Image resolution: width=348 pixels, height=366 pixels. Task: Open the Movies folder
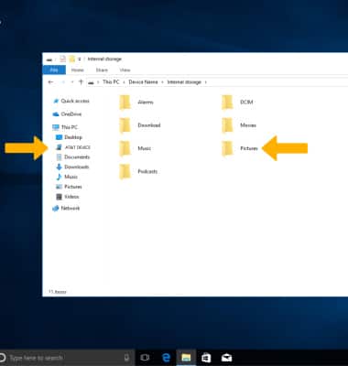click(239, 125)
